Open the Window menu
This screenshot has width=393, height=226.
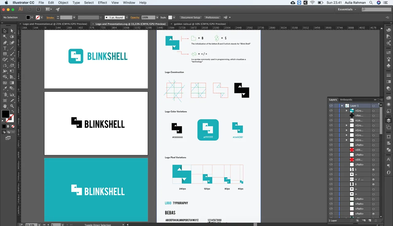click(129, 2)
